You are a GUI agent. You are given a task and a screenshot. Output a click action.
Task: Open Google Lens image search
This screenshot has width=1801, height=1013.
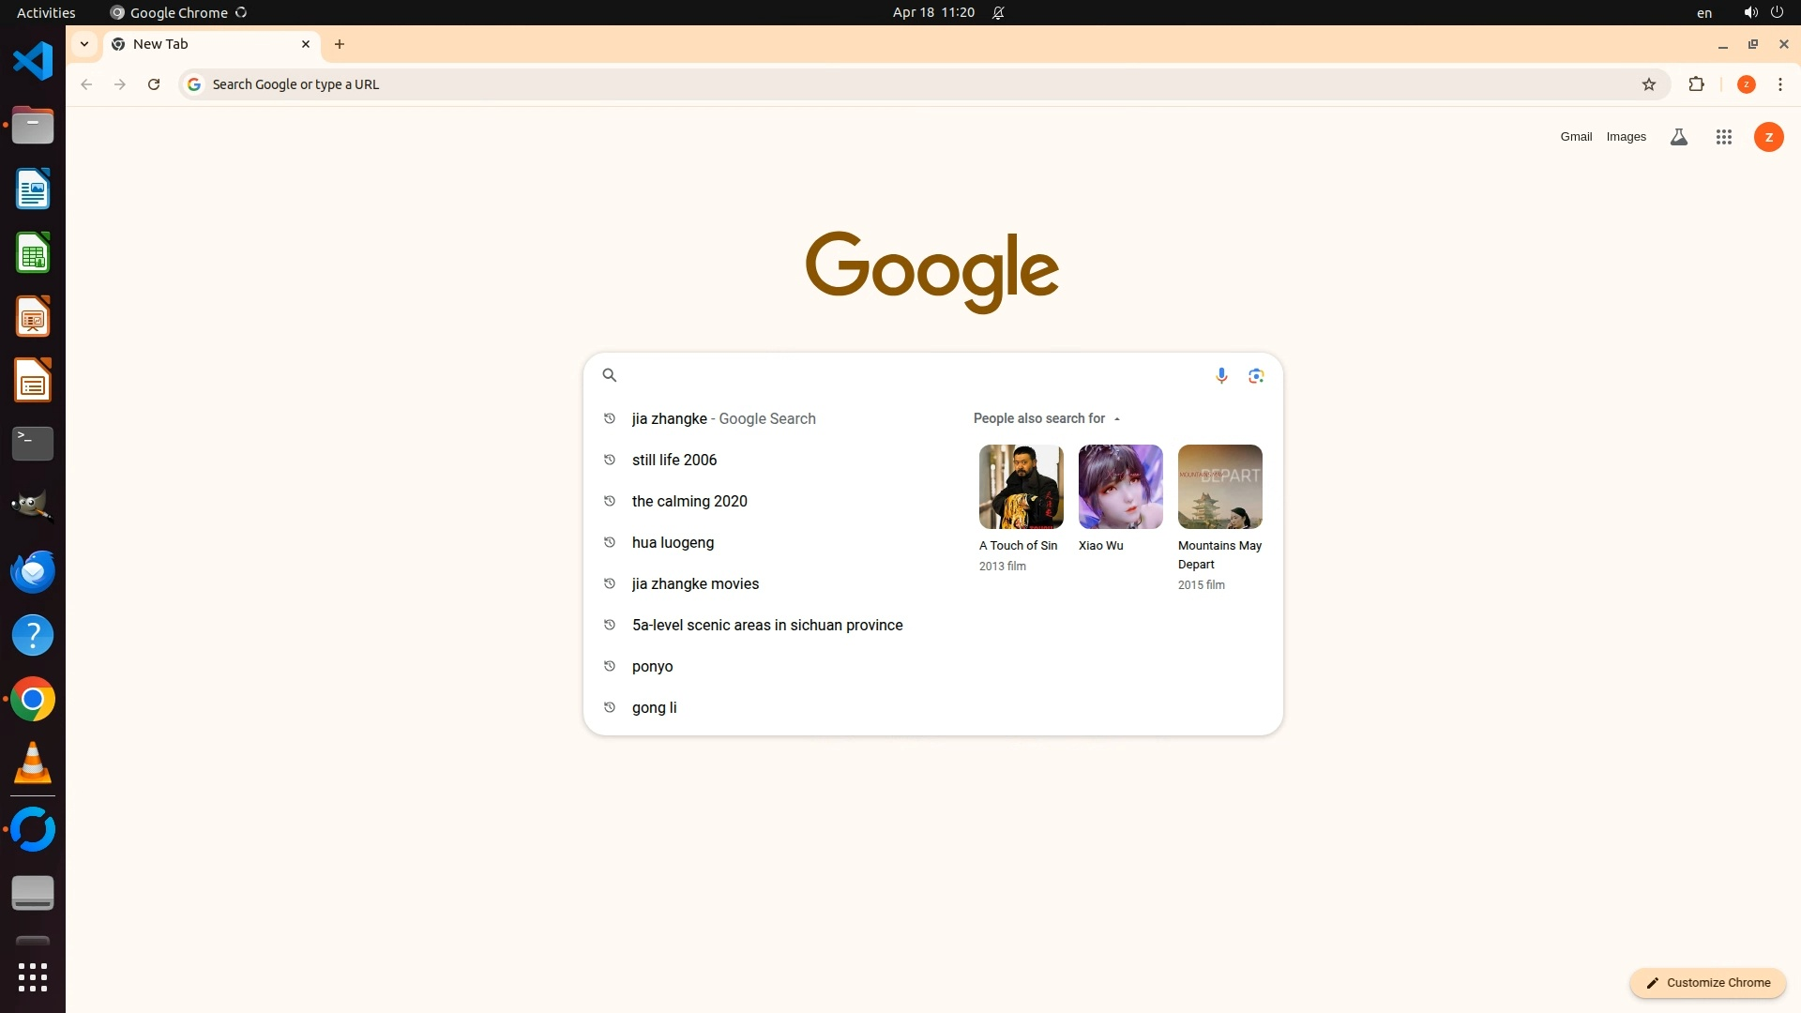(x=1256, y=375)
